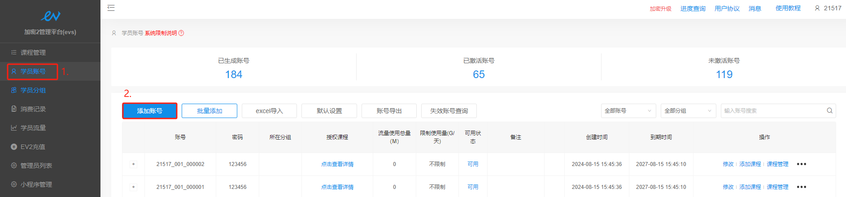Open 消费记录 in the sidebar
This screenshot has height=197, width=846.
(33, 109)
